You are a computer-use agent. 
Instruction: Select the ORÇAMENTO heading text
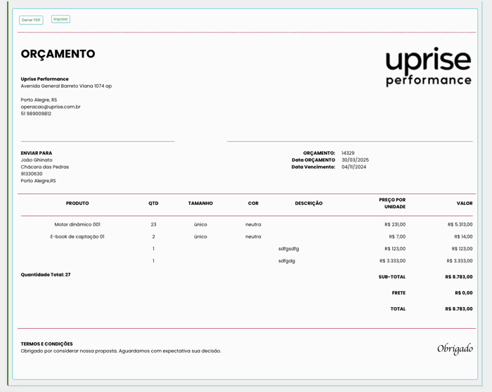[58, 54]
